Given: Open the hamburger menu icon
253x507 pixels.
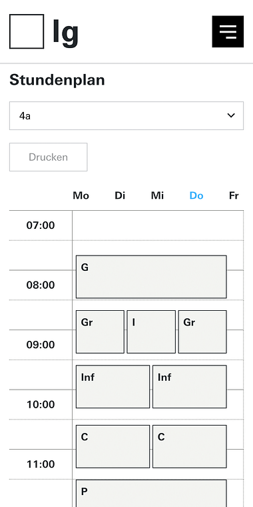Looking at the screenshot, I should tap(228, 31).
